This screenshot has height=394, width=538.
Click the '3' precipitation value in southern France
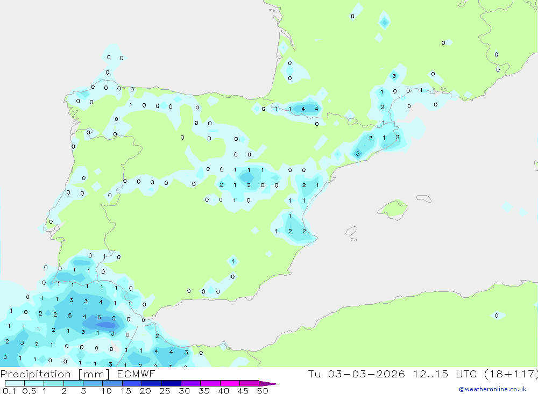point(394,76)
